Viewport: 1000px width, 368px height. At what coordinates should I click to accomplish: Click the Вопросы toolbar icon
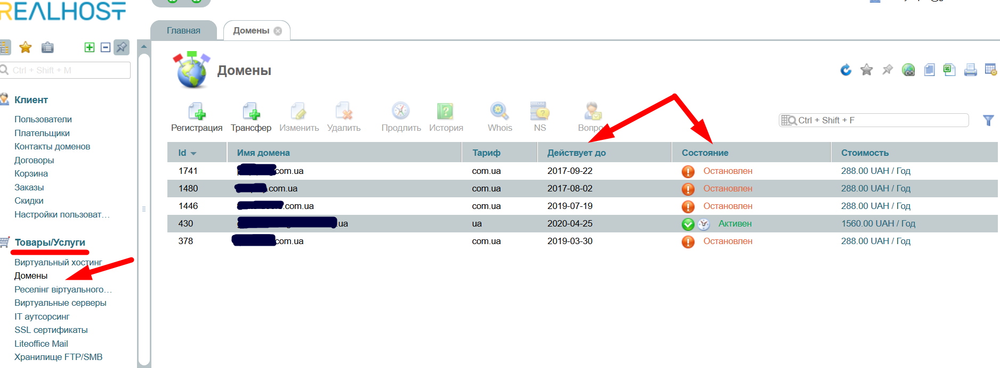click(x=593, y=111)
